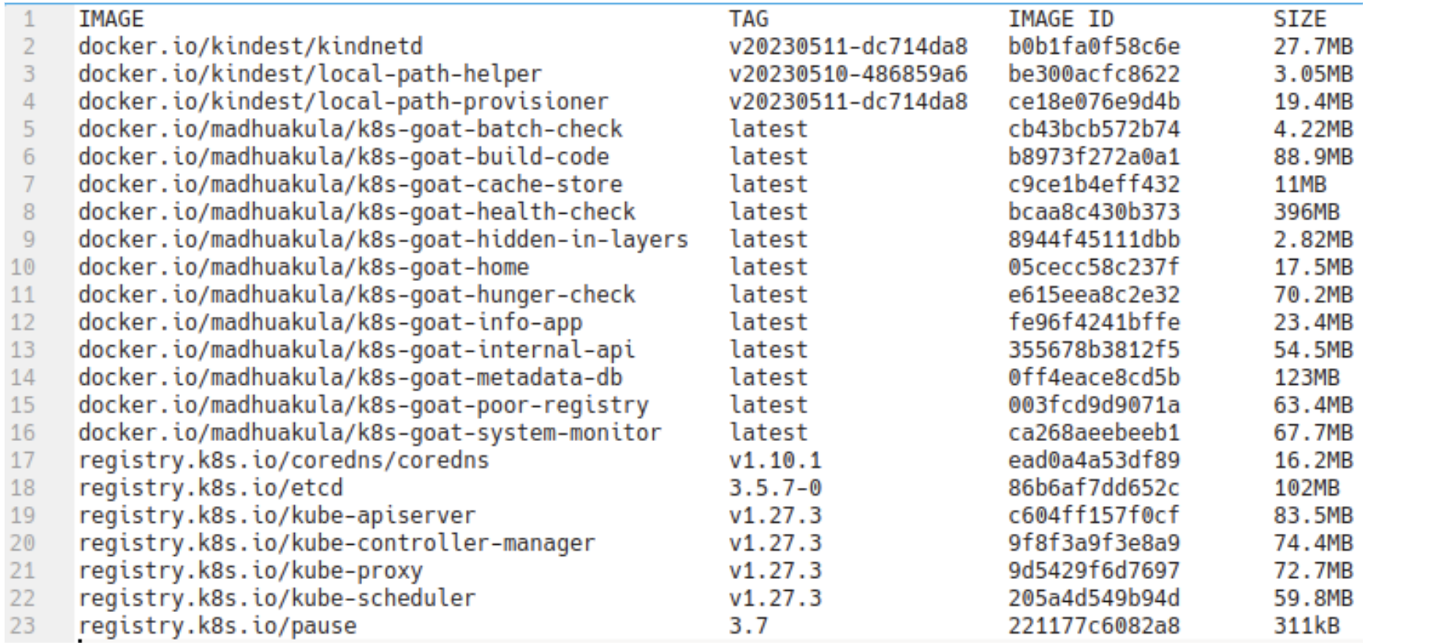The height and width of the screenshot is (643, 1439).
Task: Click the k8s-goat-hidden-in-layers image name
Action: 383,239
